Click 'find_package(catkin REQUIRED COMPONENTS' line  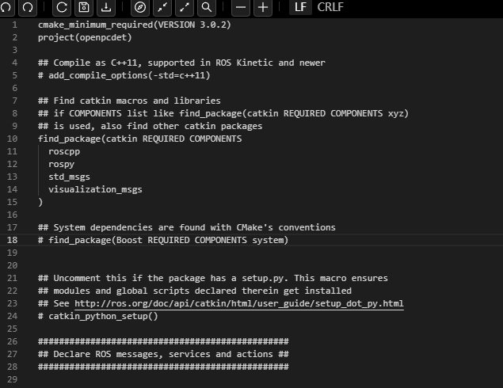click(x=140, y=139)
